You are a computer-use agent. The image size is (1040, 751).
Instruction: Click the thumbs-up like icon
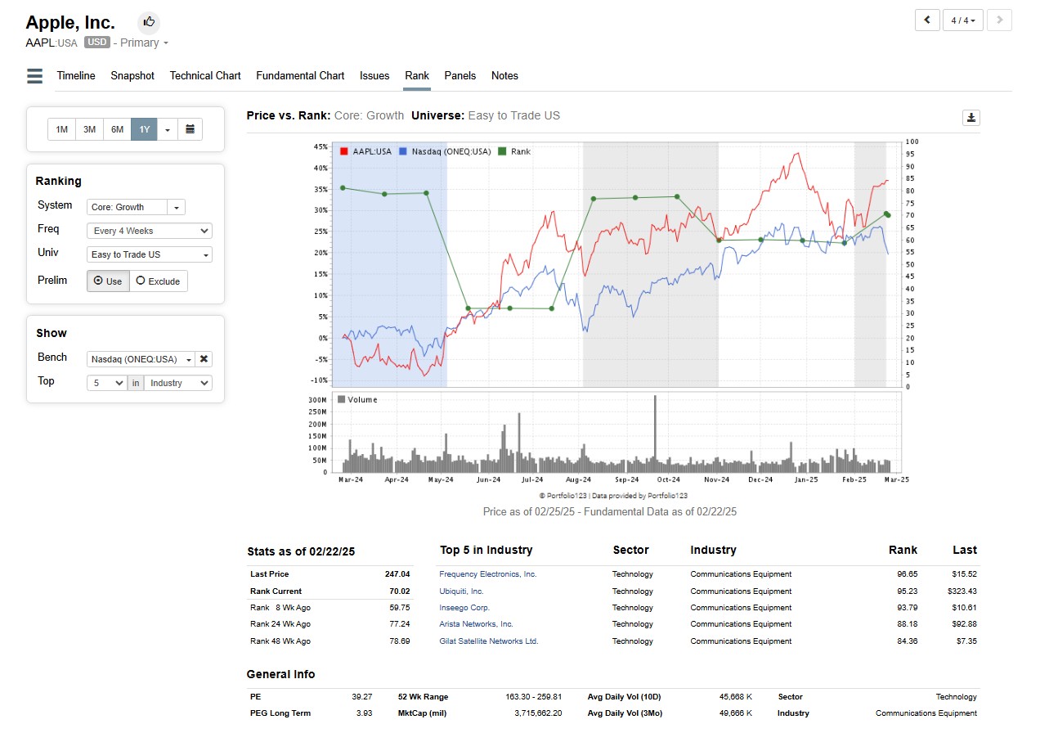pyautogui.click(x=148, y=22)
